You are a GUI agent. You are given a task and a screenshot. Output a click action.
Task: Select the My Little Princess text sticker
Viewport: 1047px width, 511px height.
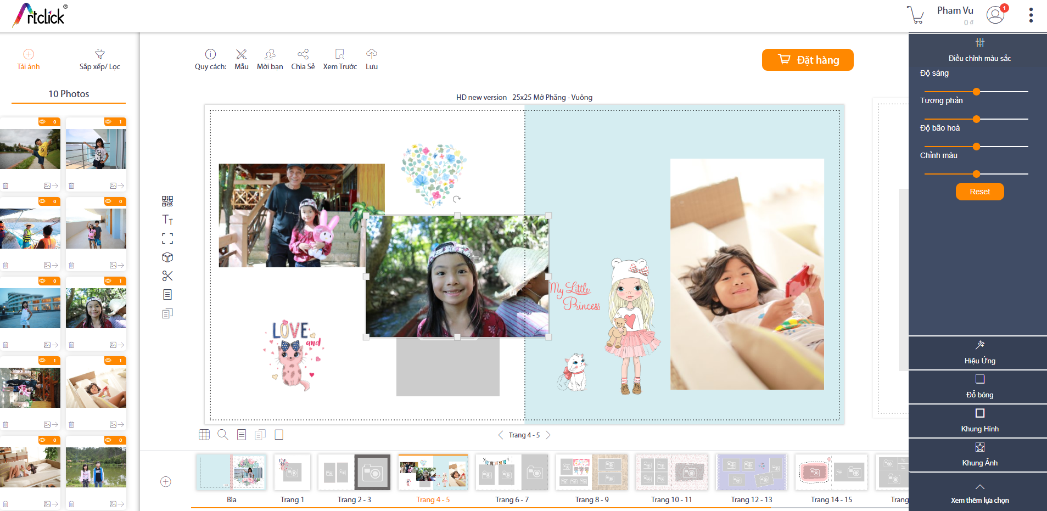(575, 296)
